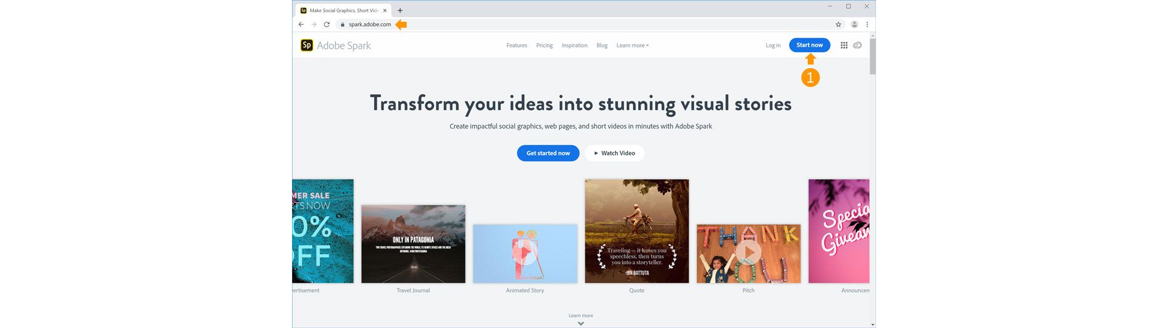Image resolution: width=1168 pixels, height=328 pixels.
Task: Click the Watch Video button
Action: (614, 153)
